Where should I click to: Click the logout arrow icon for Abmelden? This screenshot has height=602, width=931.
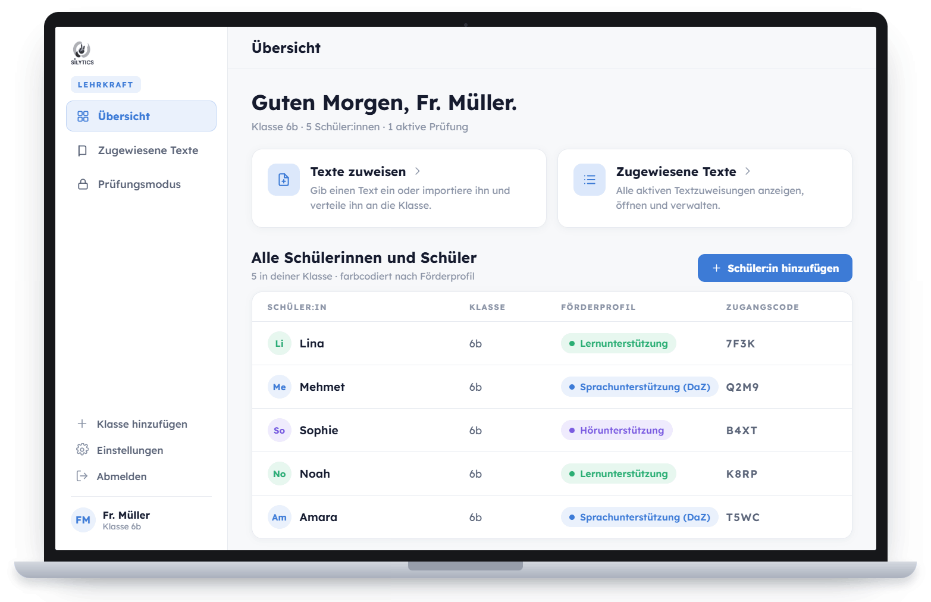(82, 476)
